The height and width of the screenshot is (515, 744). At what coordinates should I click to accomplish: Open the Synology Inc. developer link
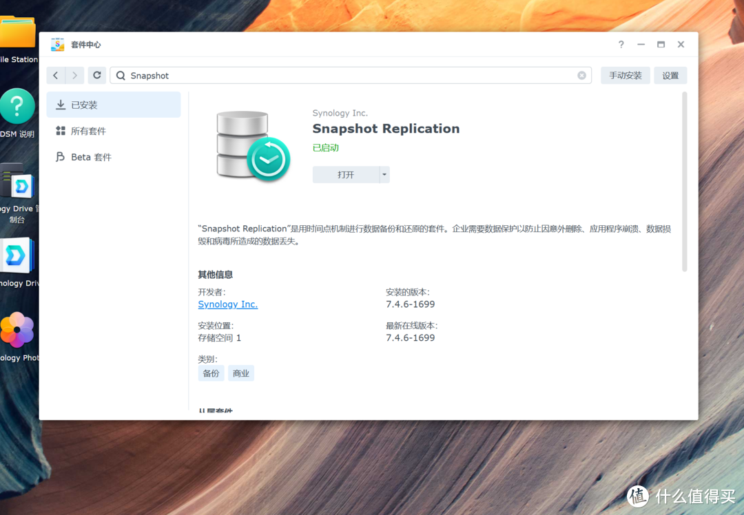click(x=227, y=304)
